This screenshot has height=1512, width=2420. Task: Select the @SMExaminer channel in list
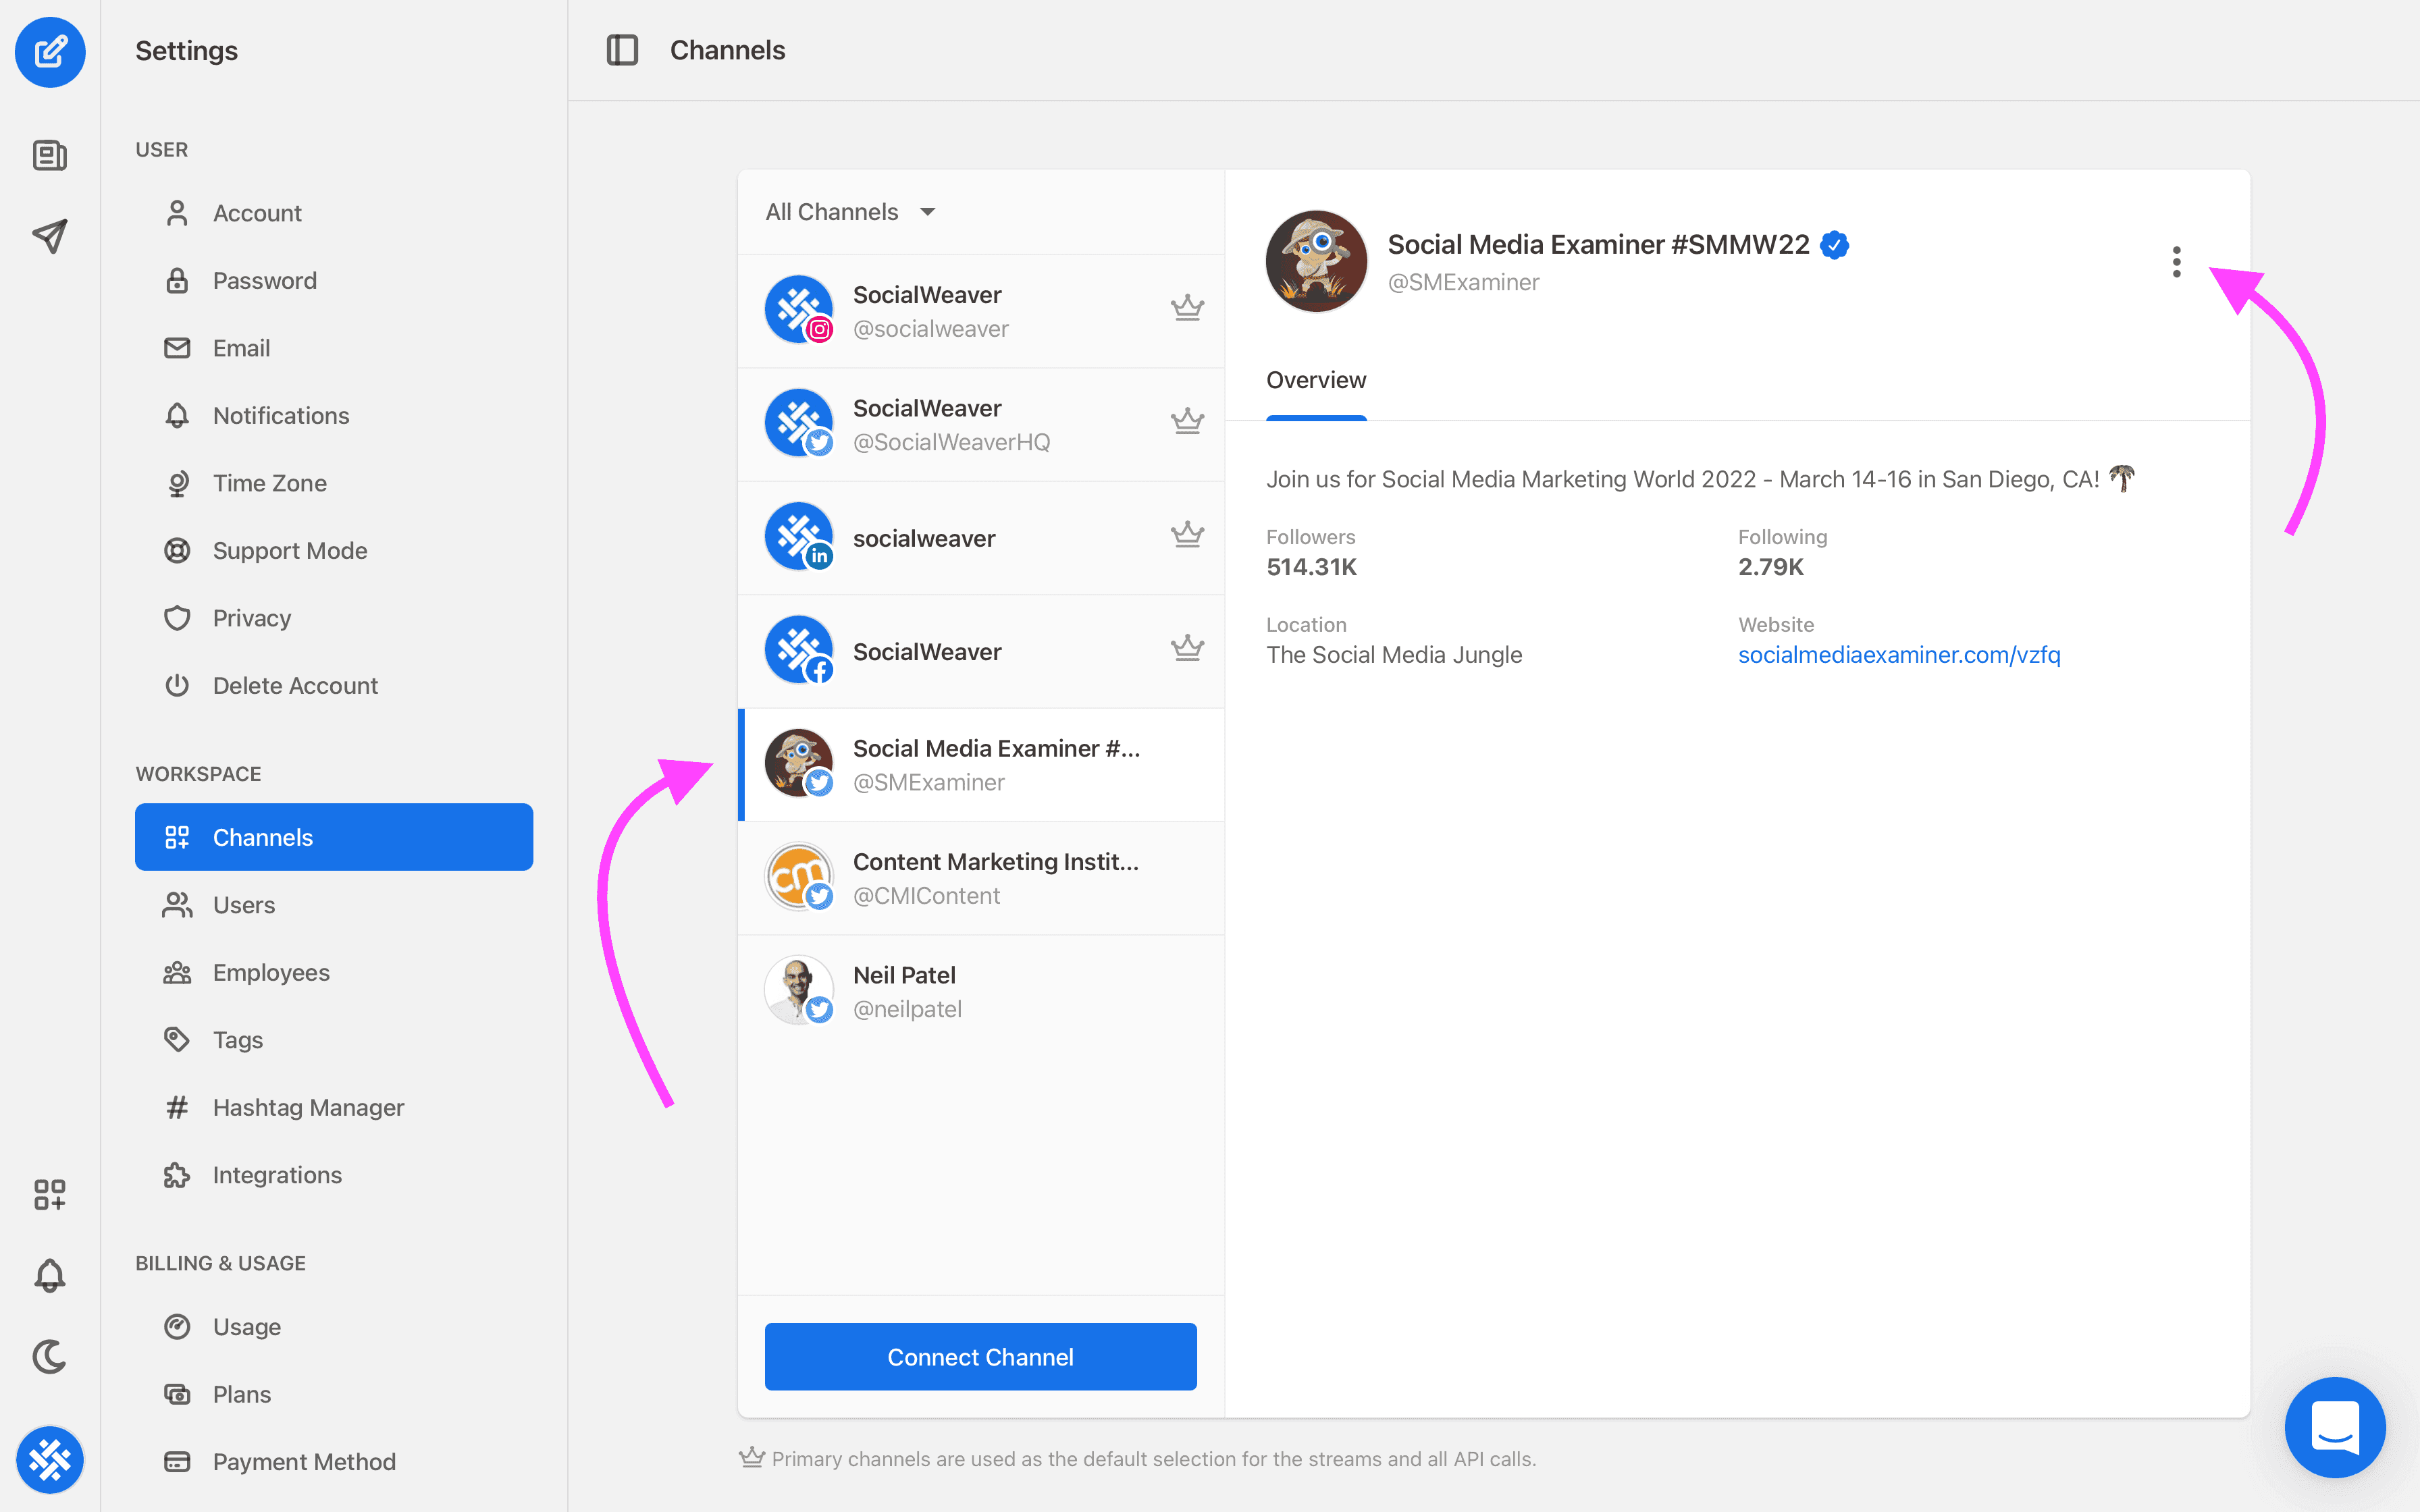tap(981, 765)
